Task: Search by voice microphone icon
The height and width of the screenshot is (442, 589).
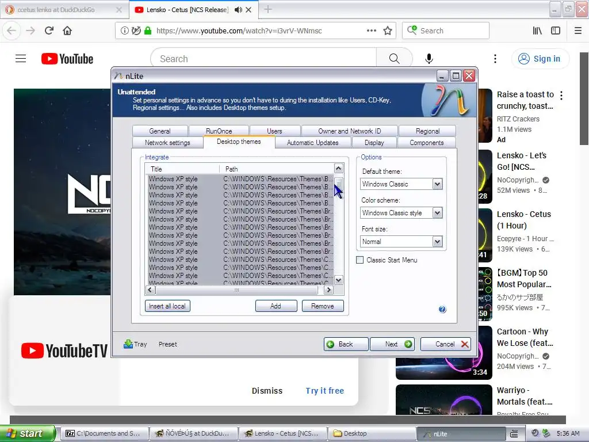Action: pyautogui.click(x=429, y=59)
